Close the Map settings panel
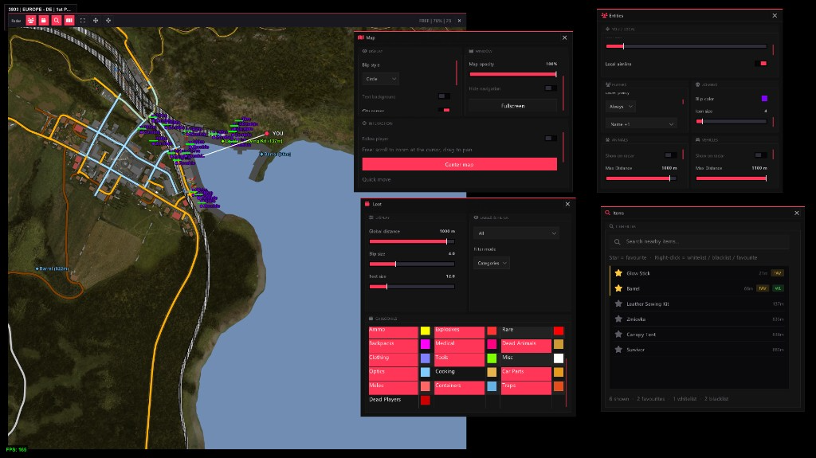816x458 pixels. point(565,37)
